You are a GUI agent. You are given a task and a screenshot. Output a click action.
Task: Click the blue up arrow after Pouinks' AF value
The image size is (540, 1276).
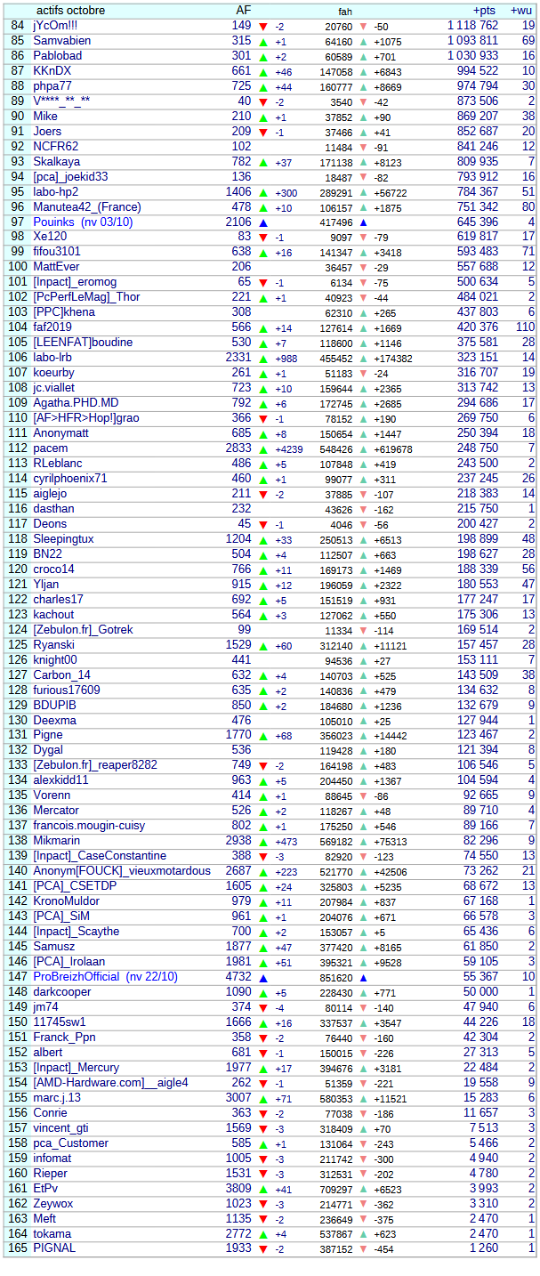[x=262, y=222]
